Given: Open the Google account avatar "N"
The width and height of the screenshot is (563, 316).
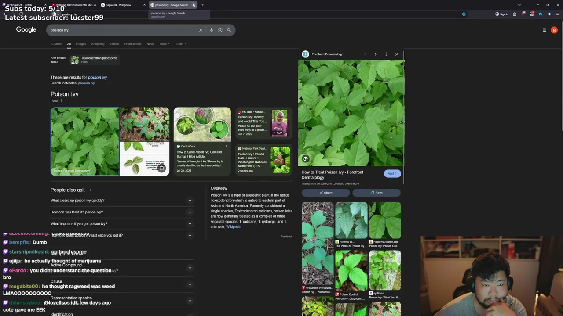Looking at the screenshot, I should click(554, 30).
